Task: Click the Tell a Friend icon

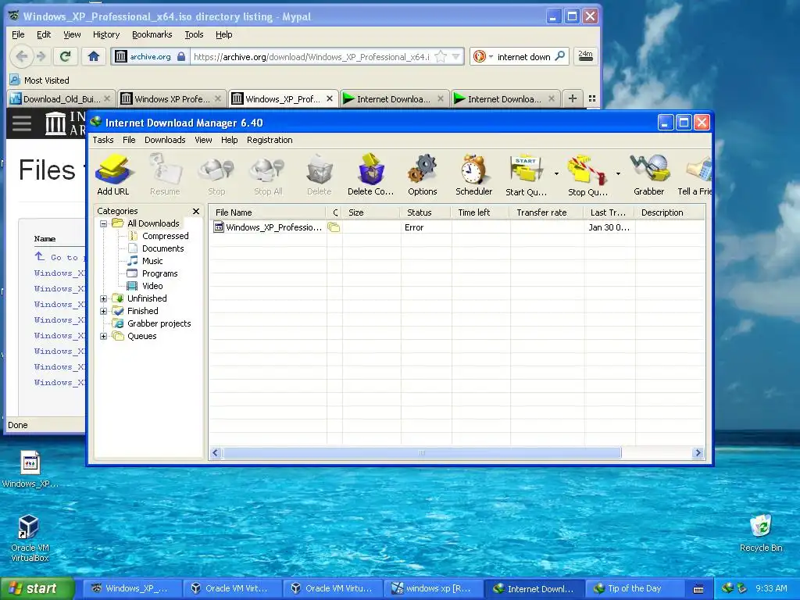Action: (x=695, y=176)
